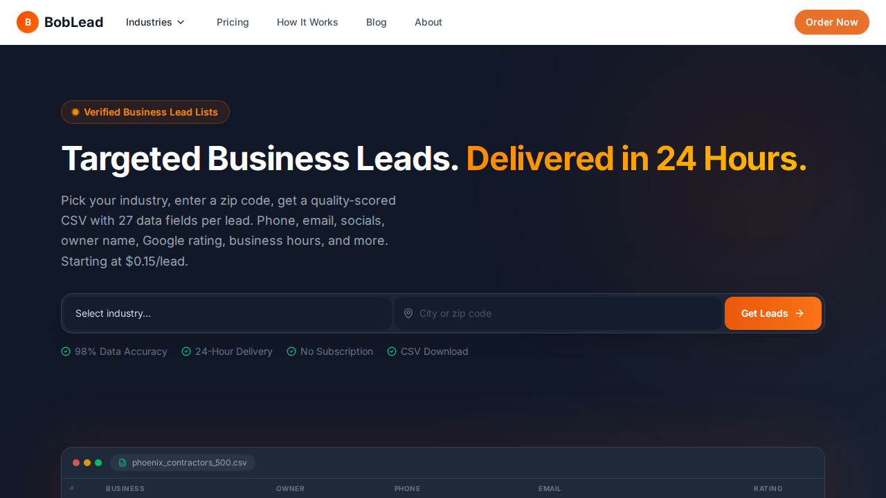Focus the City or zip code field
886x498 pixels.
[x=558, y=313]
